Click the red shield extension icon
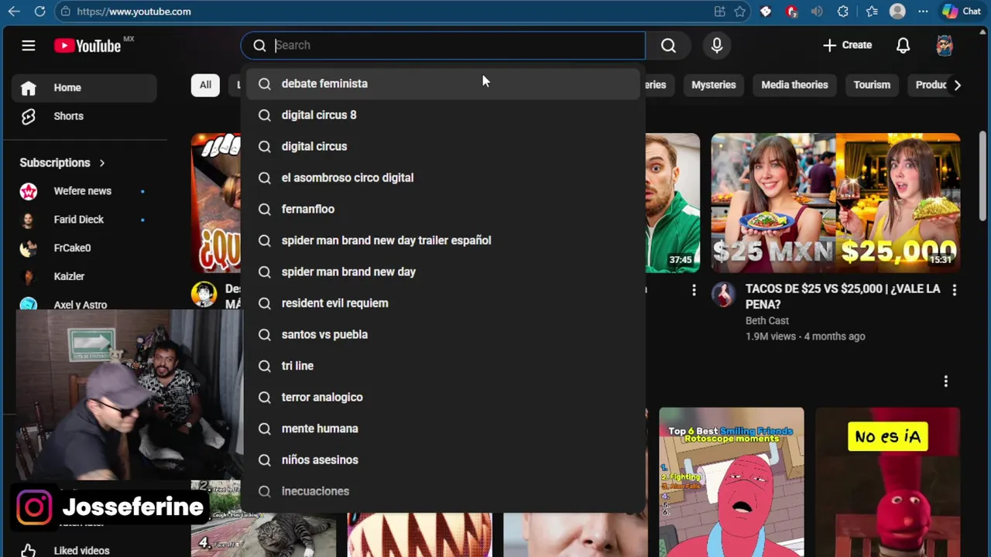This screenshot has width=991, height=557. (791, 12)
